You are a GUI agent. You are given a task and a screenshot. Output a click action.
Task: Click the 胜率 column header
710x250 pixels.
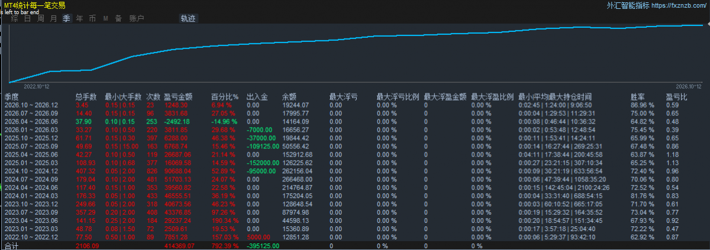click(638, 96)
